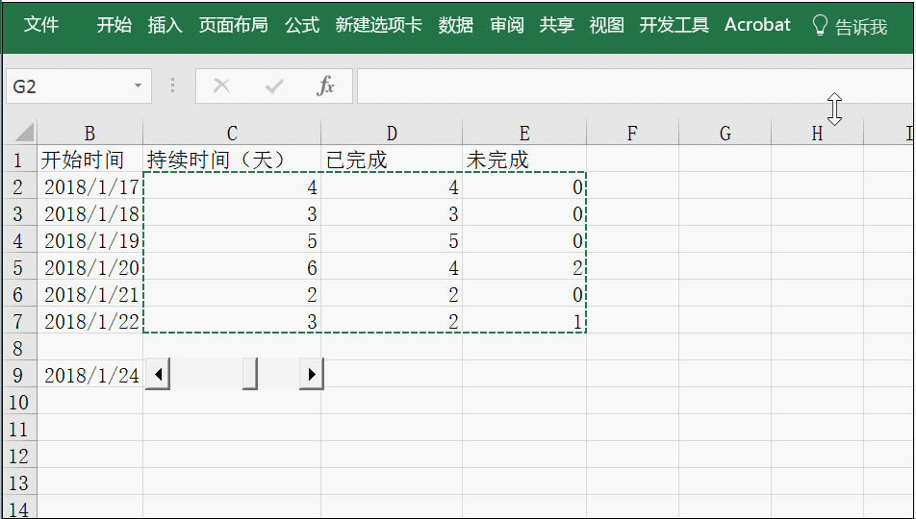The width and height of the screenshot is (916, 519).
Task: Select row 1 header
Action: (18, 160)
